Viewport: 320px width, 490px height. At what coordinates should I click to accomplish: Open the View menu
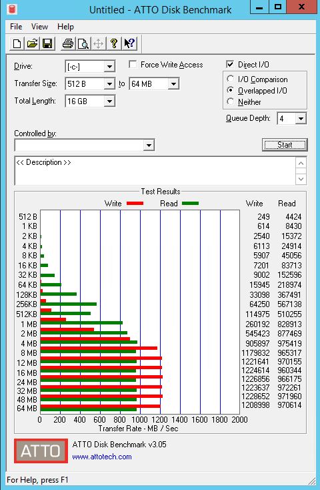(x=39, y=27)
